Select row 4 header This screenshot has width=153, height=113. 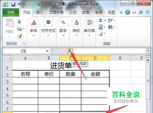click(x=7, y=88)
